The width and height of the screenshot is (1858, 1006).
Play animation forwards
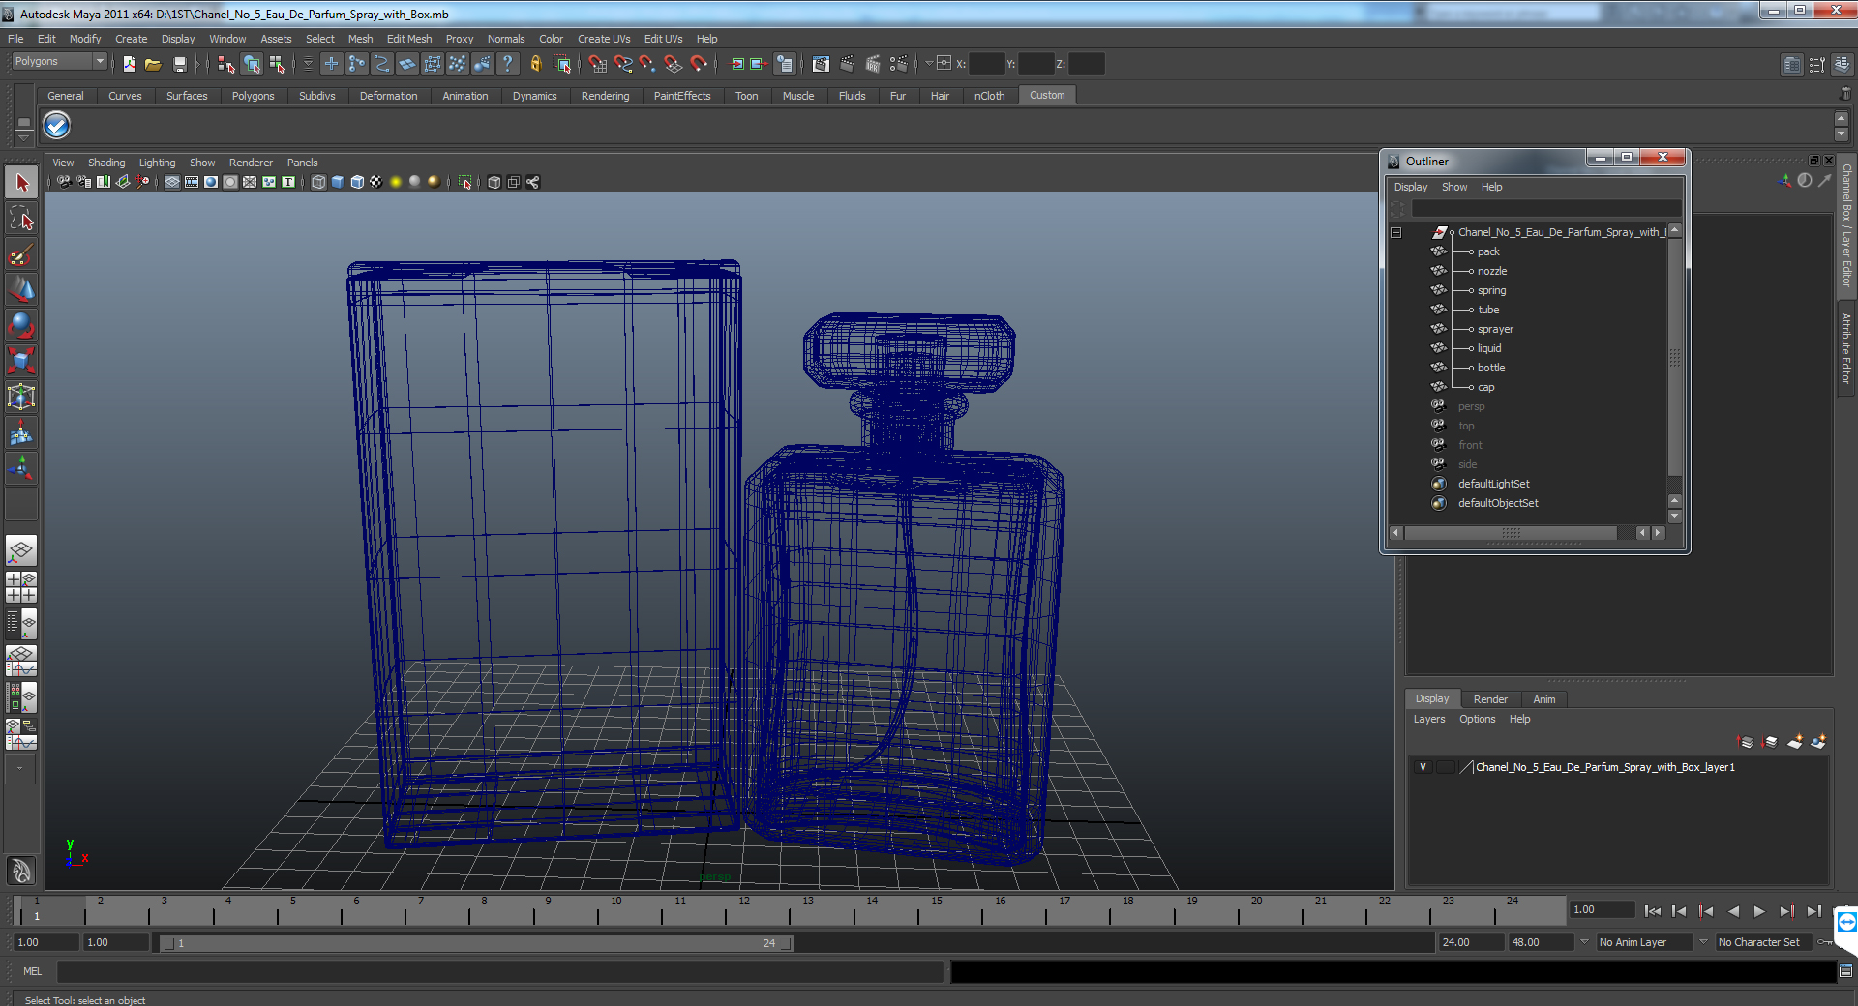point(1759,911)
